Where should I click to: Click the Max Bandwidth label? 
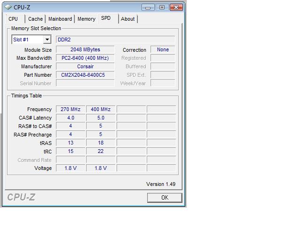tap(34, 58)
